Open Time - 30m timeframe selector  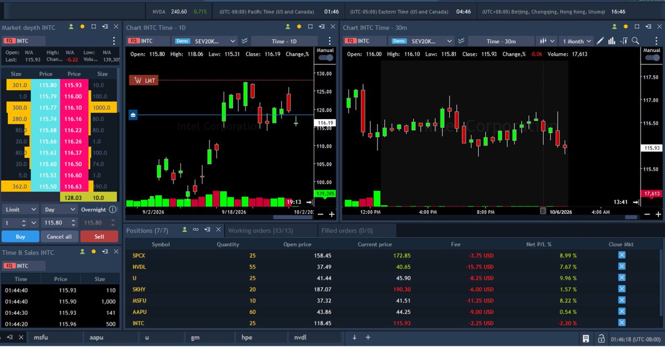(501, 41)
